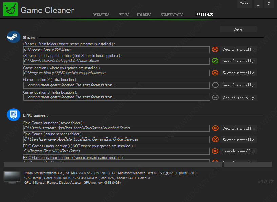
Task: Click the Steam local appdata path field
Action: tap(116, 61)
